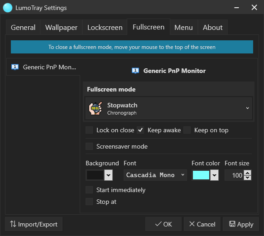Screen dimensions: 264x236
Task: Open the Lockscreen tab
Action: [x=105, y=28]
